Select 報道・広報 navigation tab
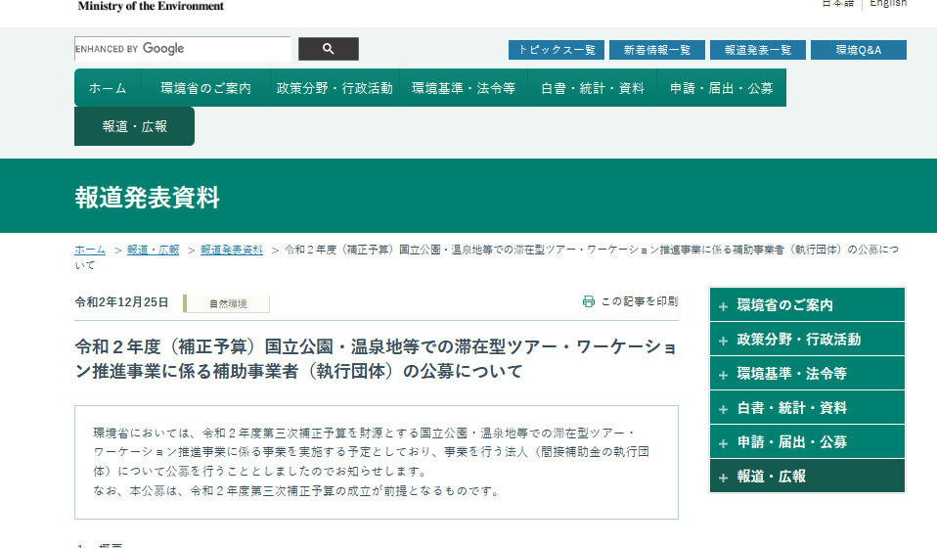The height and width of the screenshot is (548, 937). pyautogui.click(x=134, y=126)
